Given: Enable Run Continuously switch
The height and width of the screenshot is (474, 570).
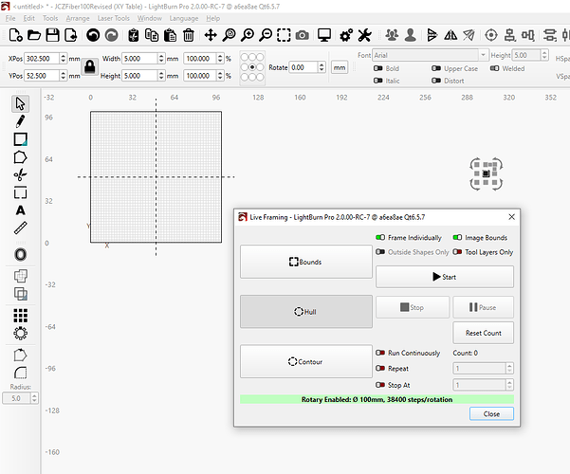Looking at the screenshot, I should [x=380, y=353].
